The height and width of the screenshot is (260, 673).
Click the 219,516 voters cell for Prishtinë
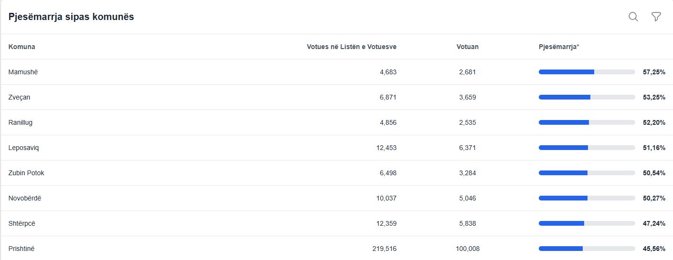tap(384, 249)
